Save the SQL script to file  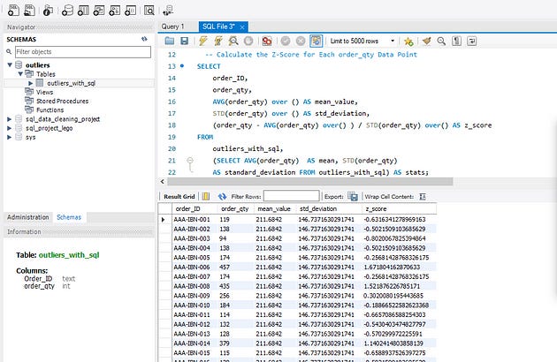coord(183,41)
